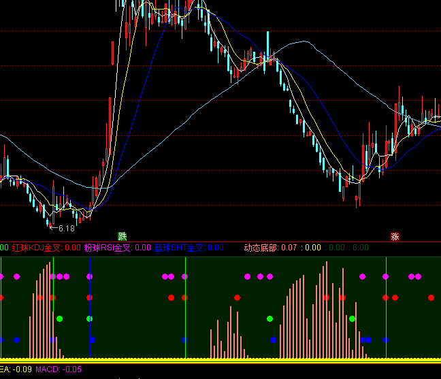Click the 红球KDJ金叉 indicator label

coord(35,248)
